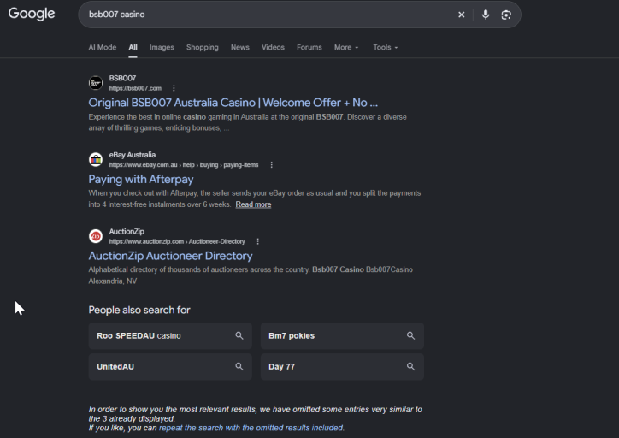Screen dimensions: 619x438
Task: Clear the search box with the X icon
Action: (x=461, y=15)
